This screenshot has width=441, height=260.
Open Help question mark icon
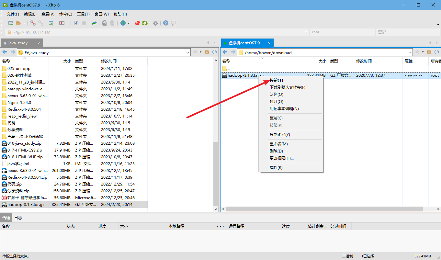tap(166, 23)
